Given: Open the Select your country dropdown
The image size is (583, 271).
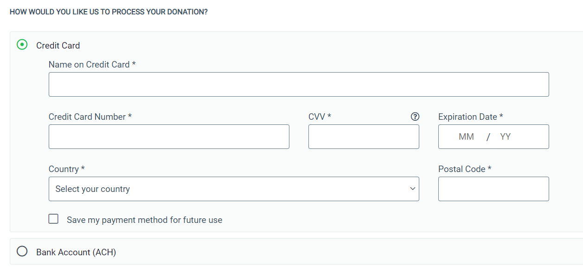Looking at the screenshot, I should coord(234,189).
